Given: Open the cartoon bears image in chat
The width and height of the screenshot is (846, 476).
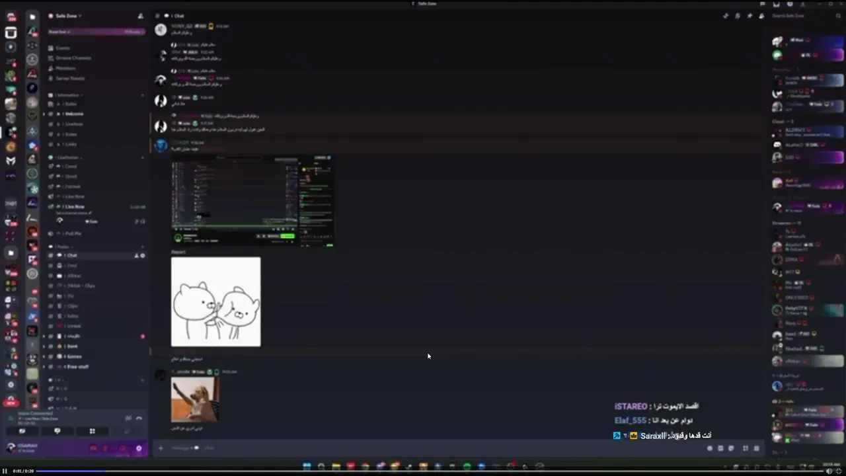Looking at the screenshot, I should 216,302.
